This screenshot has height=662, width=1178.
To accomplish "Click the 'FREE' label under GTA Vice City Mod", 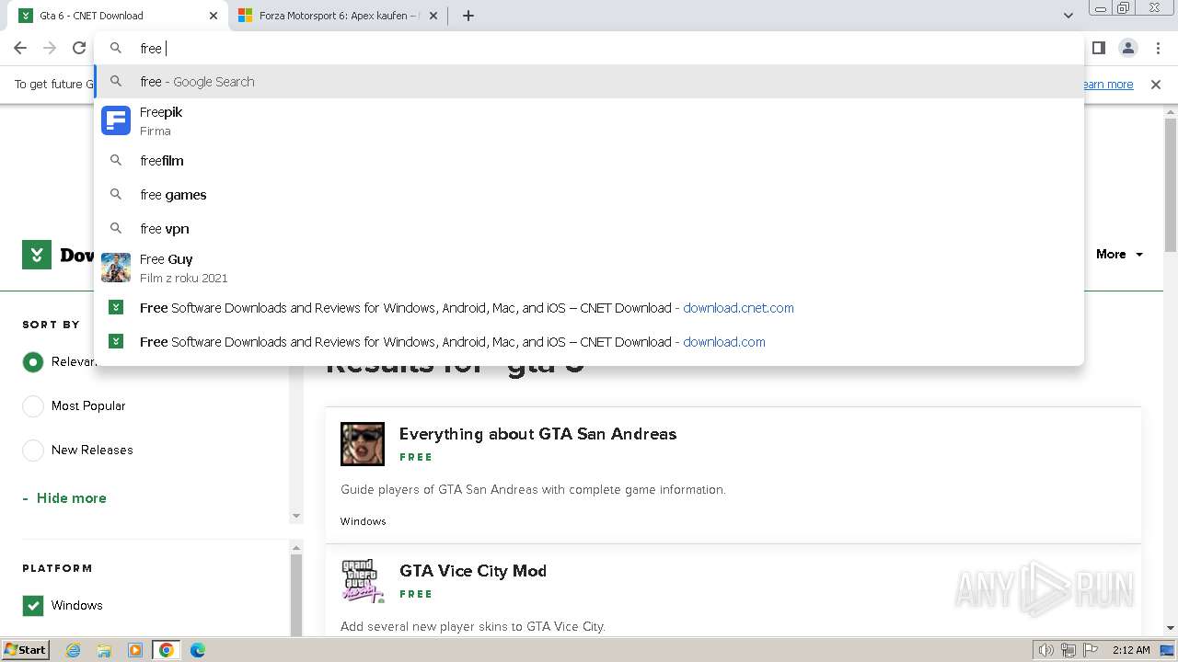I will [x=416, y=594].
